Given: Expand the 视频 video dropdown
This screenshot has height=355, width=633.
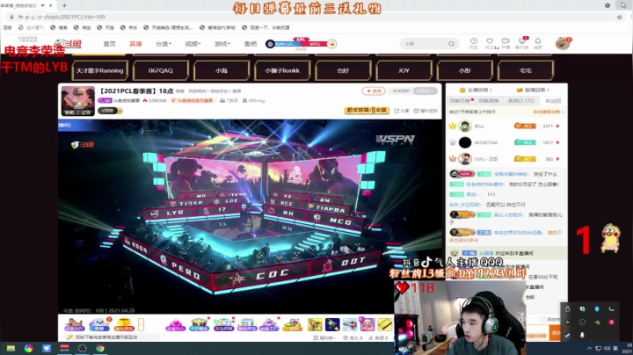Looking at the screenshot, I should tap(193, 44).
